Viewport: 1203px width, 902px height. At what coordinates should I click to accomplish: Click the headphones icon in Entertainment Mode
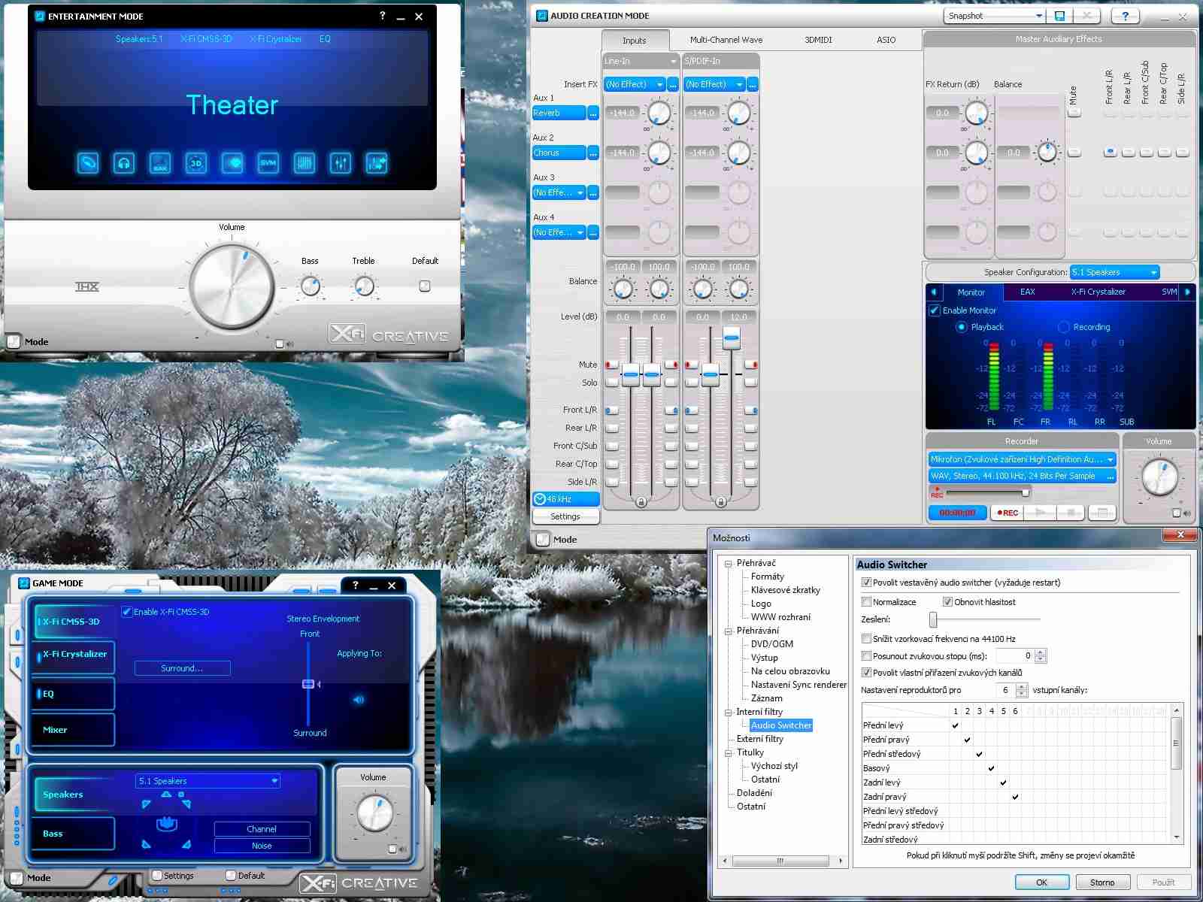[124, 163]
